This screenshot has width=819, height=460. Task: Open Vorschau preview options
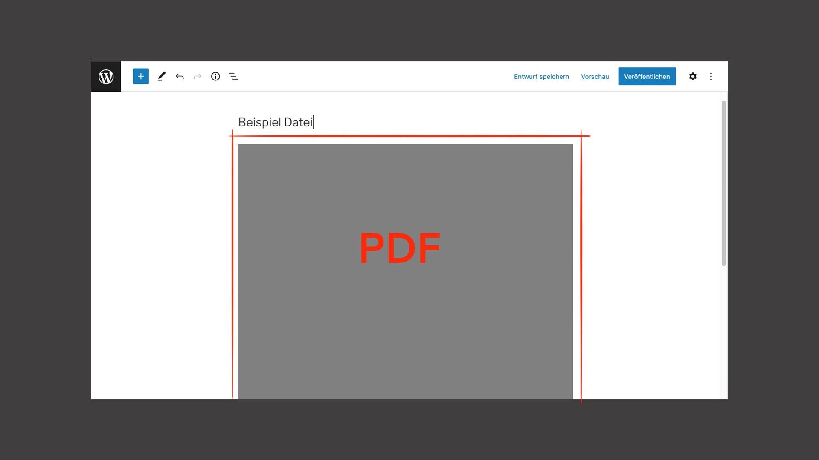595,76
